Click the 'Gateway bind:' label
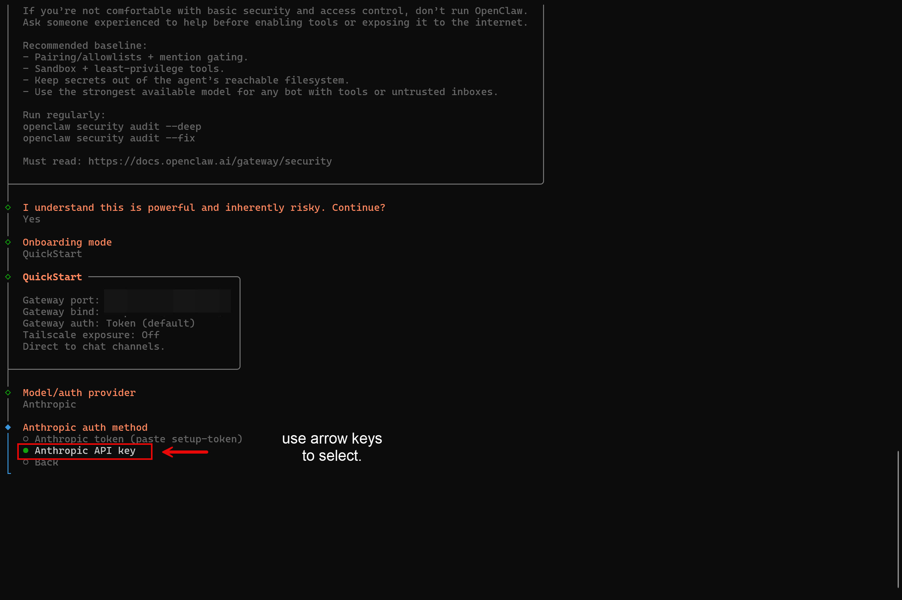The image size is (902, 600). click(x=61, y=312)
